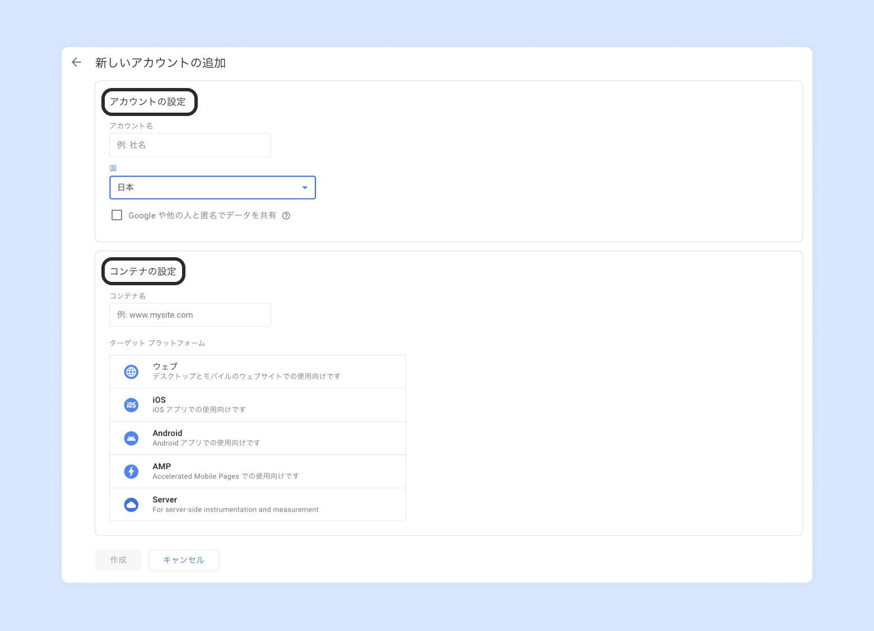Click the Web platform globe icon
The width and height of the screenshot is (874, 631).
pos(131,372)
